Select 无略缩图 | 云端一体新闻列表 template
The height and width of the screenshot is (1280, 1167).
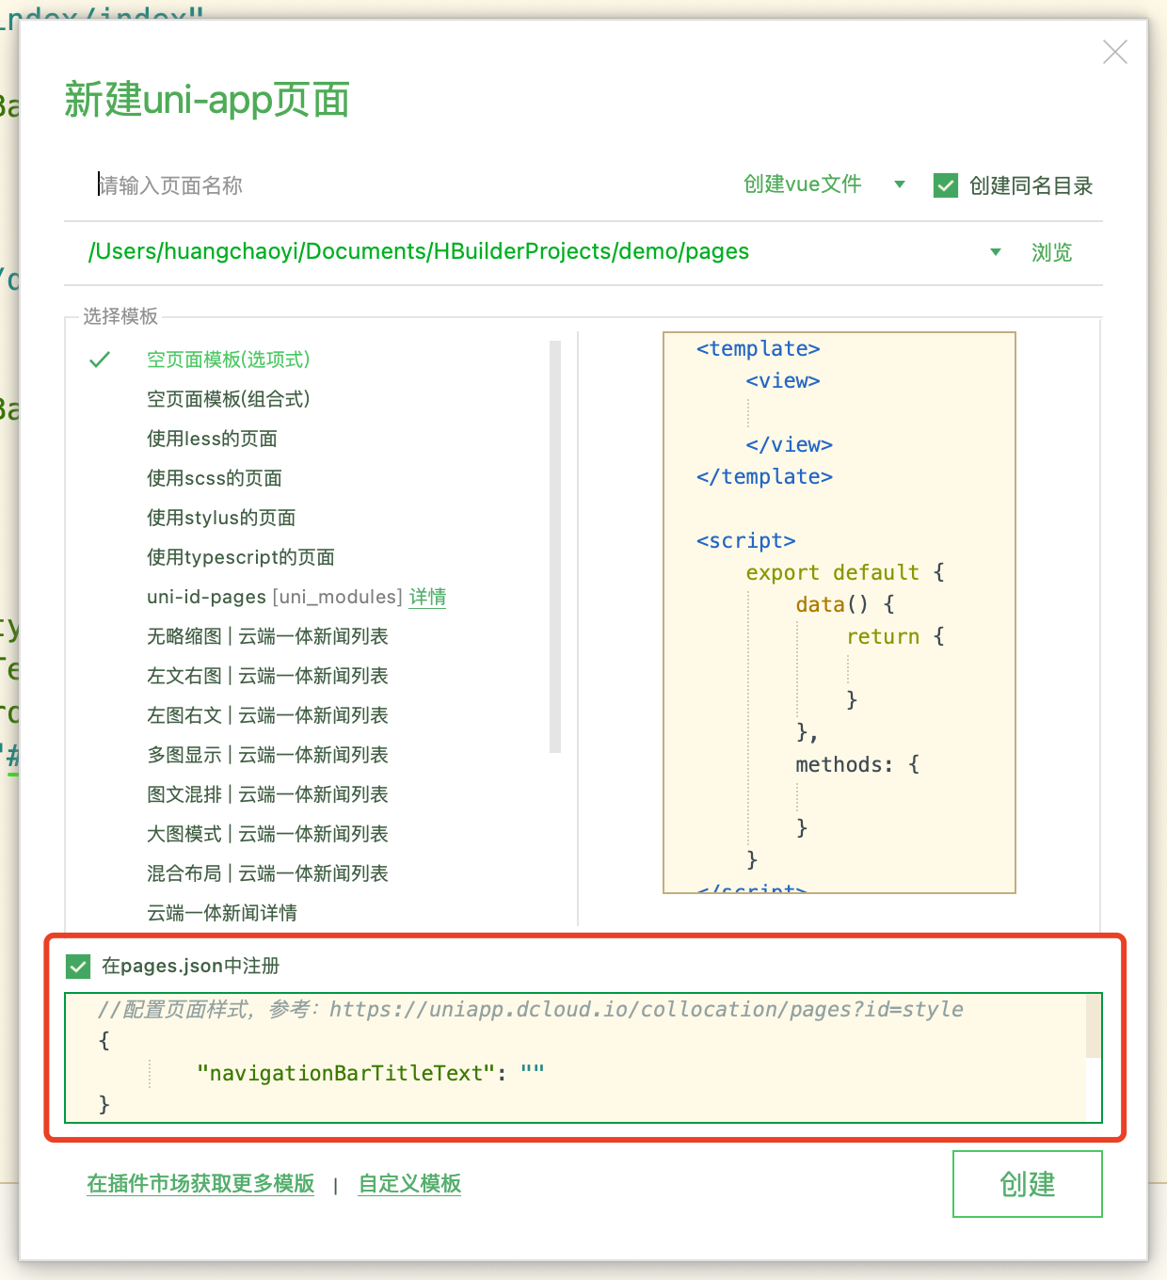coord(267,636)
